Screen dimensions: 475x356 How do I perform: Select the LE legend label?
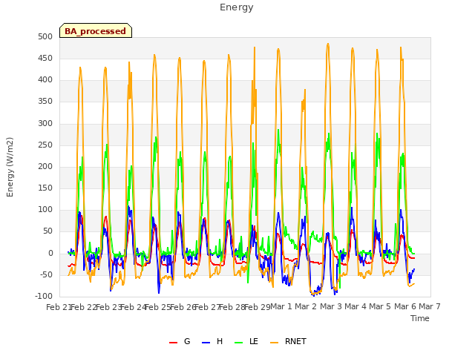tap(254, 341)
